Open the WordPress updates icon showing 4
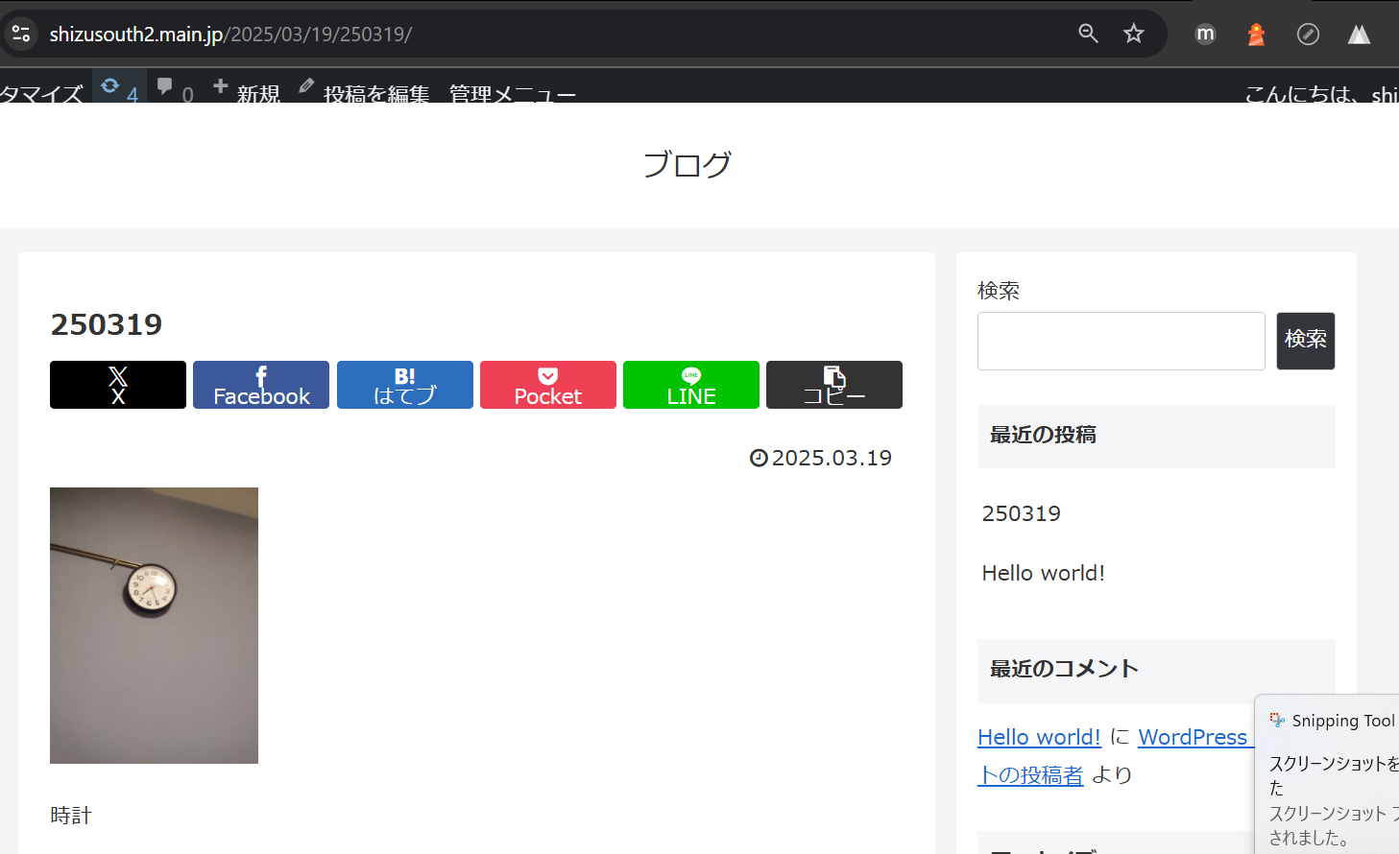This screenshot has height=854, width=1399. point(119,90)
